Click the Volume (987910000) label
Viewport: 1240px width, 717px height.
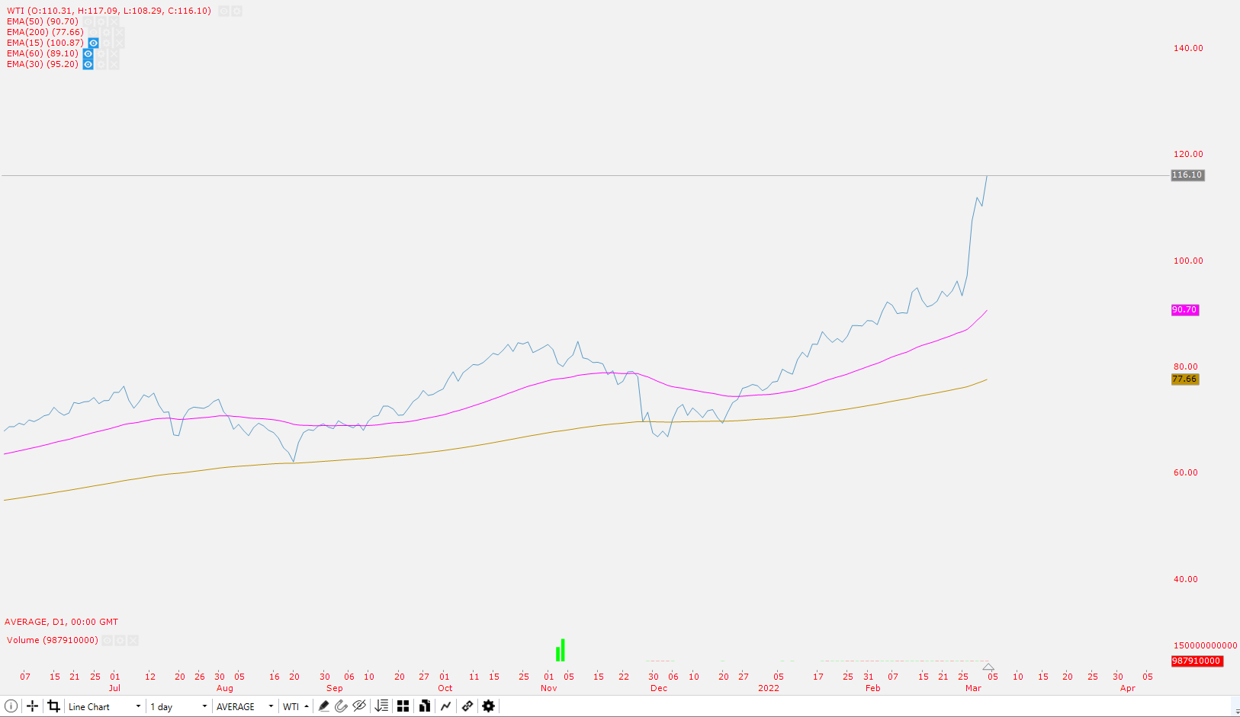(x=50, y=640)
